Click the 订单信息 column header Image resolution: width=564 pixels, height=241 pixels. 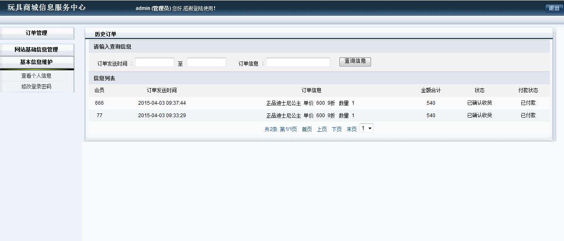(311, 90)
